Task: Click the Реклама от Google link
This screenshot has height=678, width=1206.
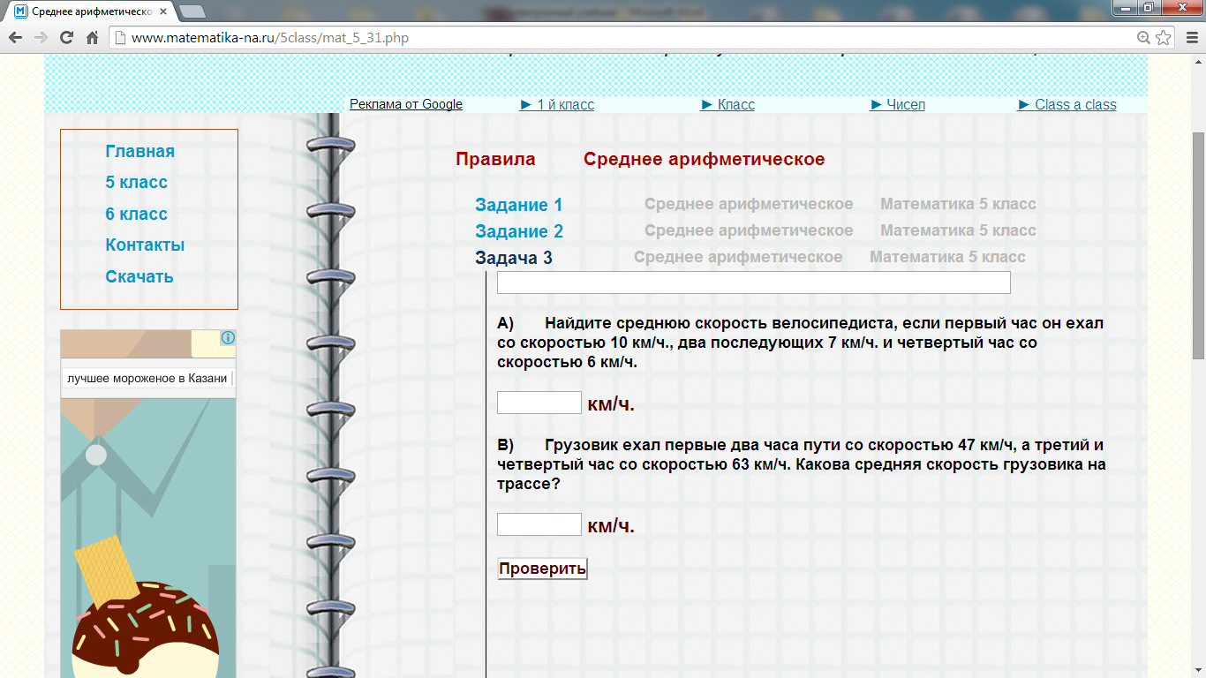Action: point(406,104)
